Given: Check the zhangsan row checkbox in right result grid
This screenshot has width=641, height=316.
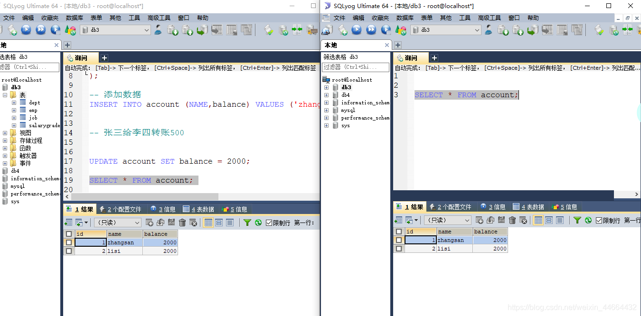Looking at the screenshot, I should pos(399,240).
